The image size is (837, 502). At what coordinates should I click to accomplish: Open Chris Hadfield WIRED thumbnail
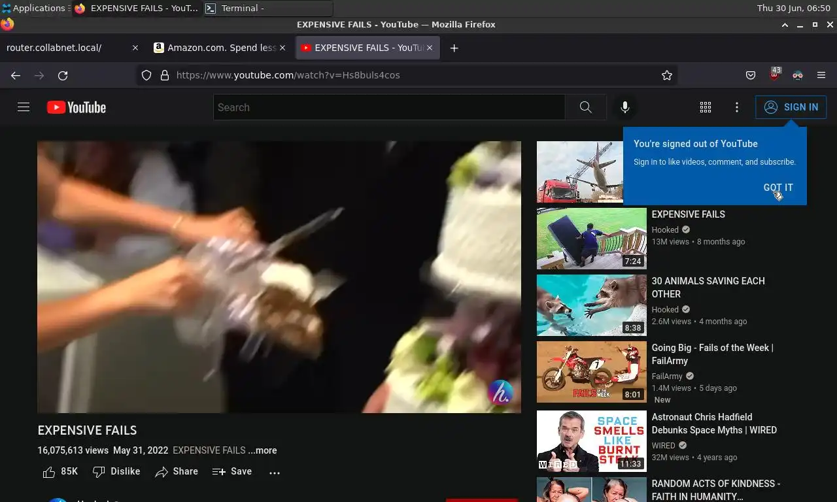592,441
